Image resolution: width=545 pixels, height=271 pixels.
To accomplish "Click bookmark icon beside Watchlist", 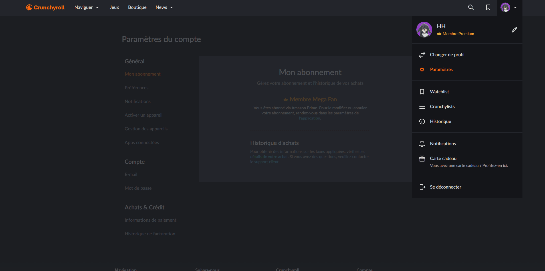I will coord(422,92).
